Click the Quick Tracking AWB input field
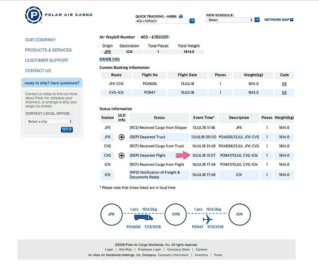Viewport: 319px width, 269px height. [x=162, y=21]
